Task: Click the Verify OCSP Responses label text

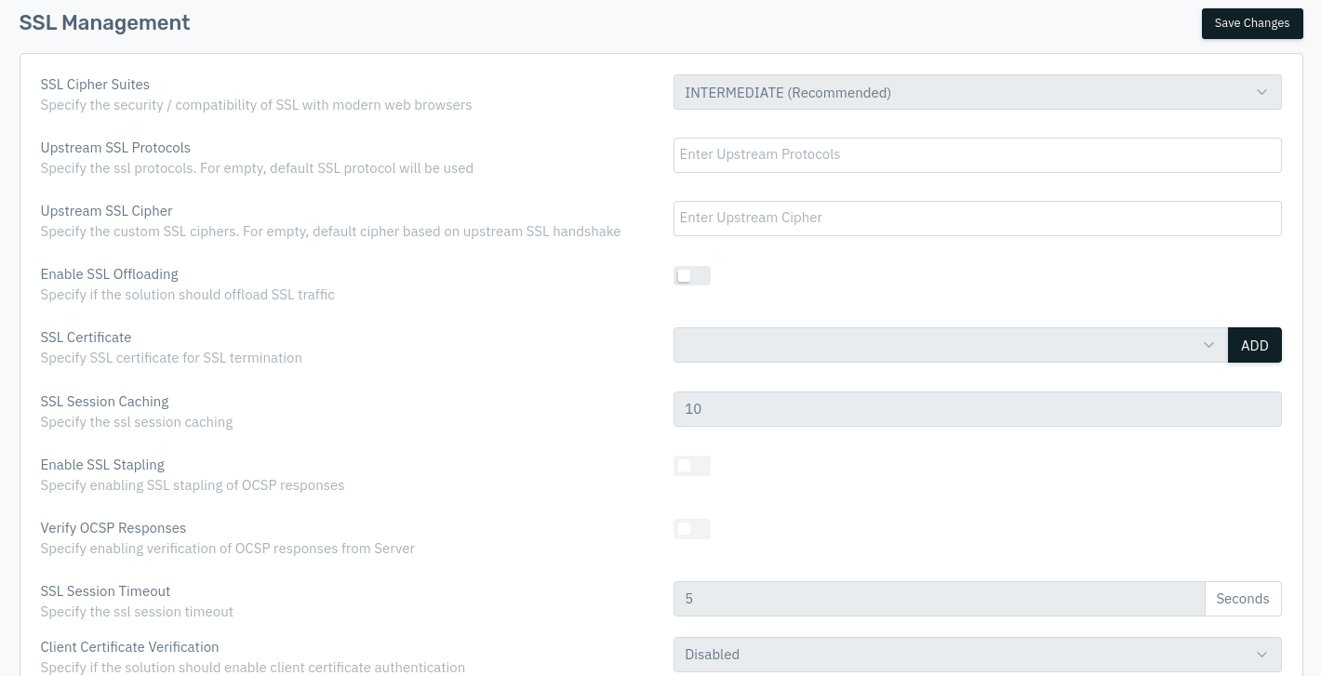Action: (113, 528)
